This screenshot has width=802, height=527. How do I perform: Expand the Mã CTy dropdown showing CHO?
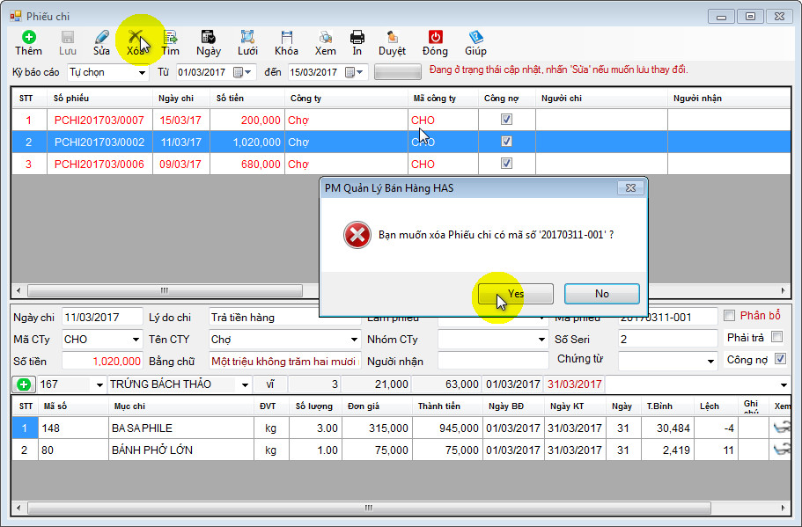tap(136, 340)
